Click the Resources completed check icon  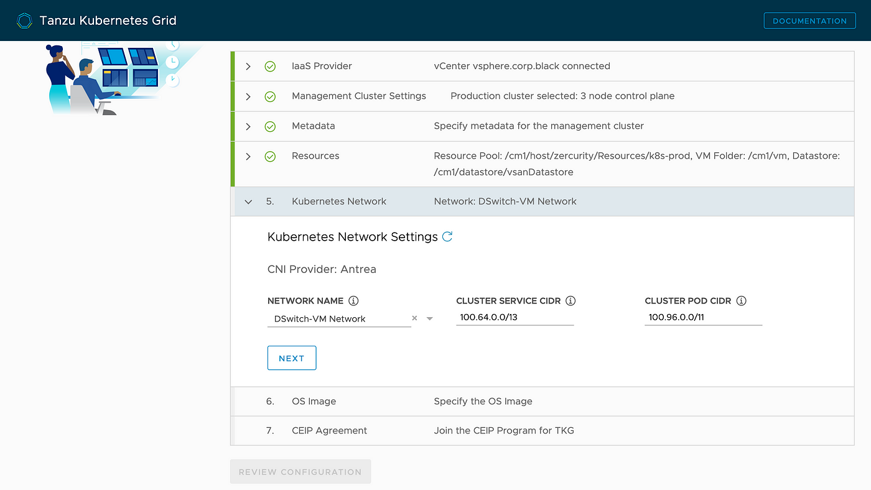click(x=270, y=156)
